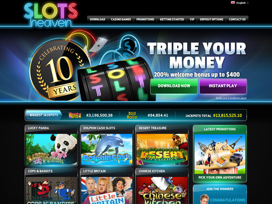
Task: Click the Gold Rally jackpot logo
Action: point(132,115)
